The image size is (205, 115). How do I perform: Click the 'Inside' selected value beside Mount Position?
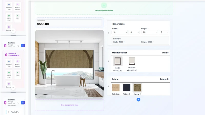pyautogui.click(x=165, y=53)
